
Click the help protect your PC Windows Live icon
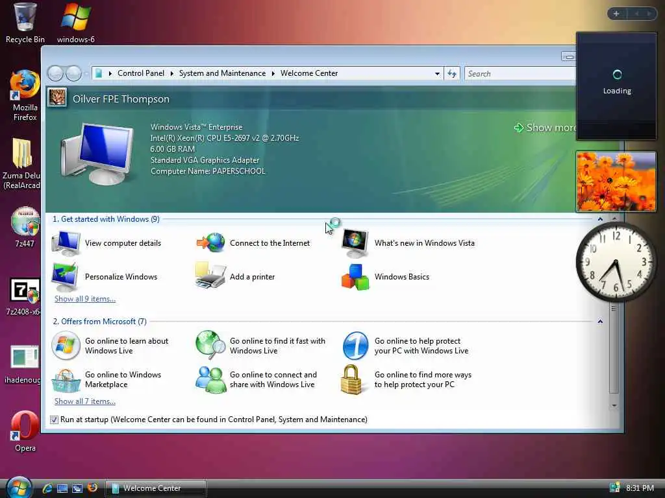pyautogui.click(x=355, y=346)
